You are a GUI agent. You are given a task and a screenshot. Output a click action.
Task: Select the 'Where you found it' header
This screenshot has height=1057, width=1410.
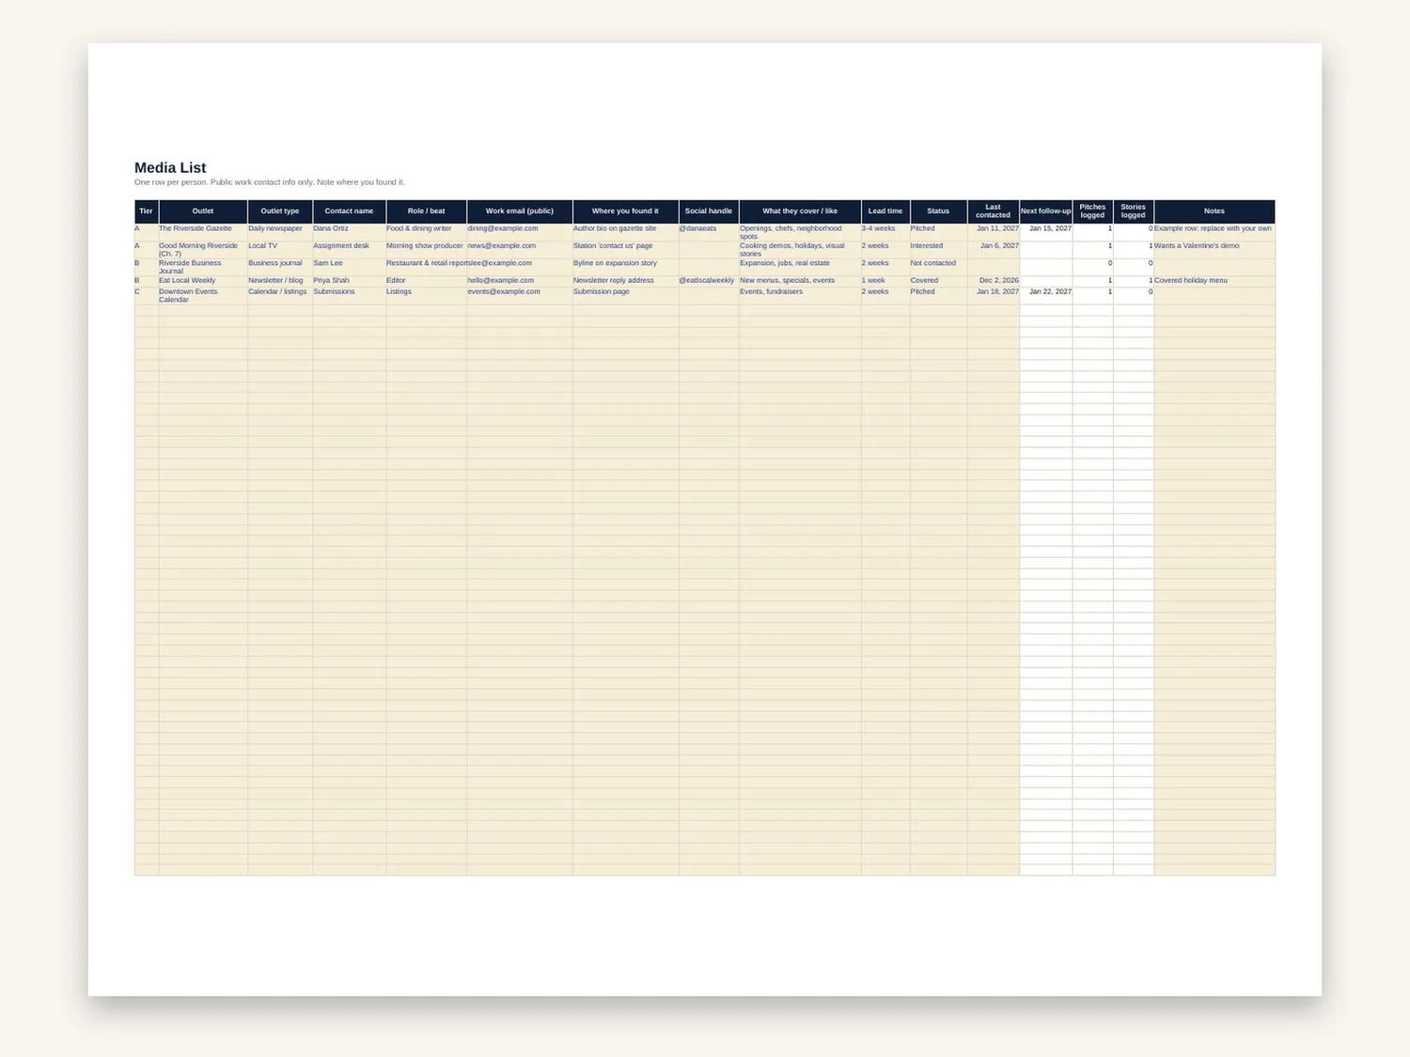click(626, 211)
